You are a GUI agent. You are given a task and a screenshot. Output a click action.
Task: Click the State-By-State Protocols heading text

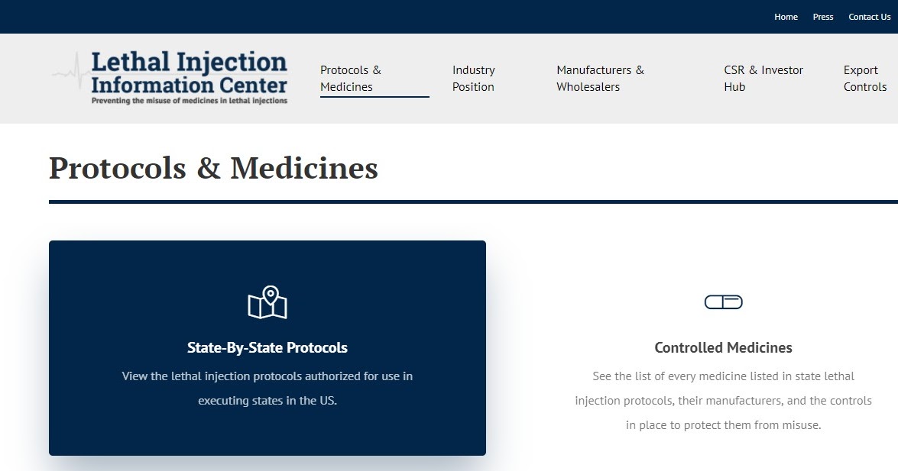point(267,347)
